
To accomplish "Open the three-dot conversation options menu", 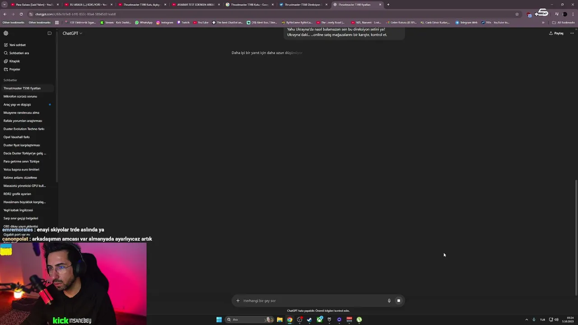I will [572, 33].
